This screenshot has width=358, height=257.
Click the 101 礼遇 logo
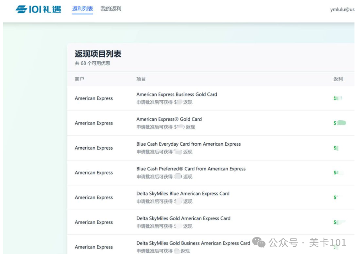point(38,9)
